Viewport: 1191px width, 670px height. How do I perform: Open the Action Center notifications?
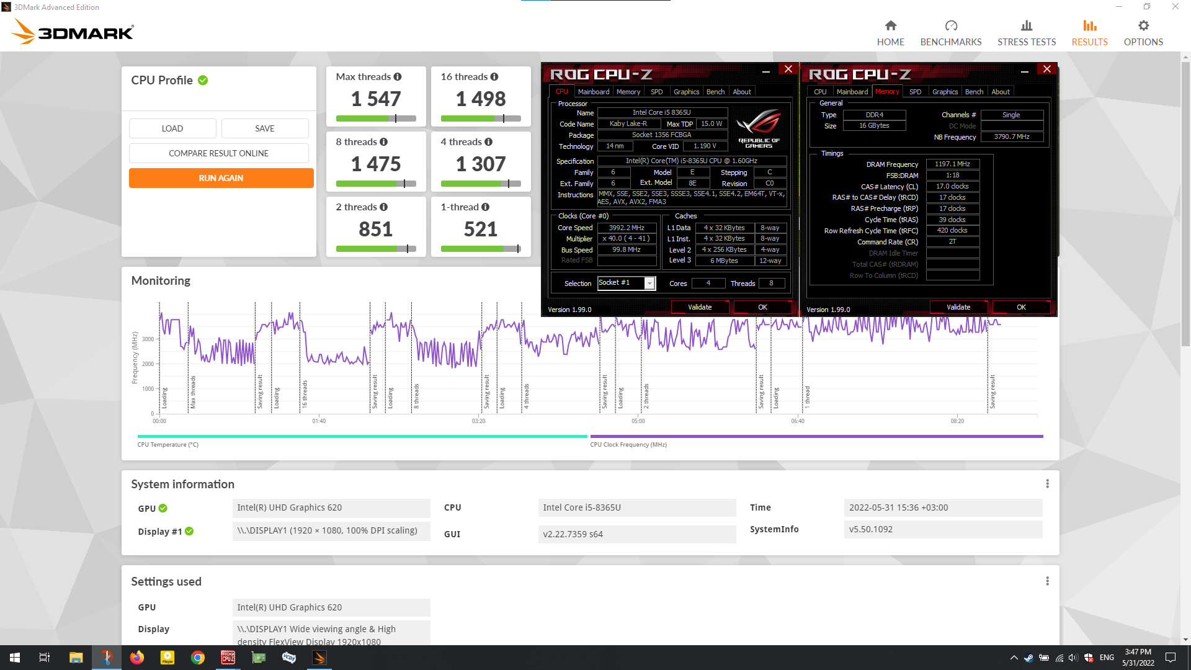point(1171,658)
